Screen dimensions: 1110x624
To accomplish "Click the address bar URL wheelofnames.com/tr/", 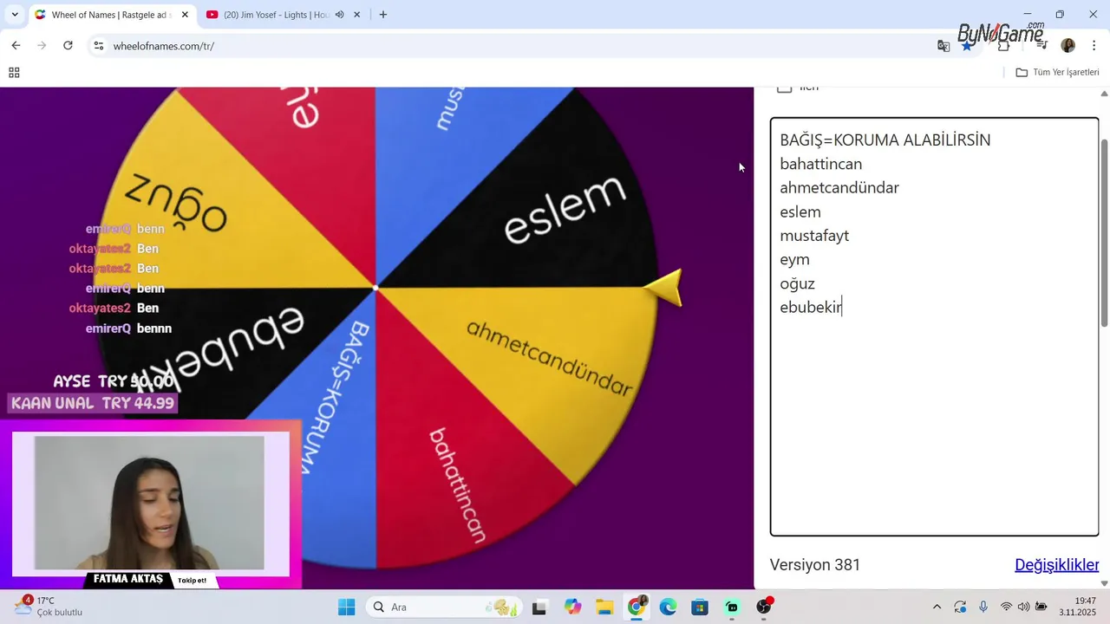I will coord(164,46).
